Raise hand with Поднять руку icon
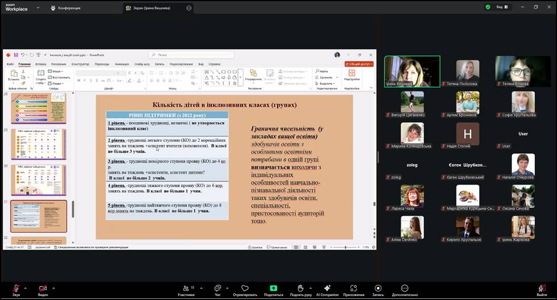The height and width of the screenshot is (300, 557). 300,289
